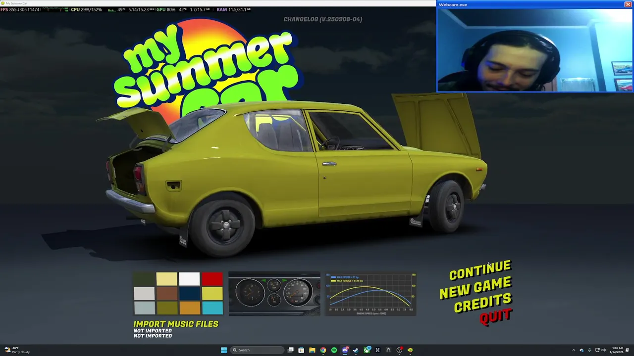634x356 pixels.
Task: Pick the orange paint swatch
Action: point(189,308)
